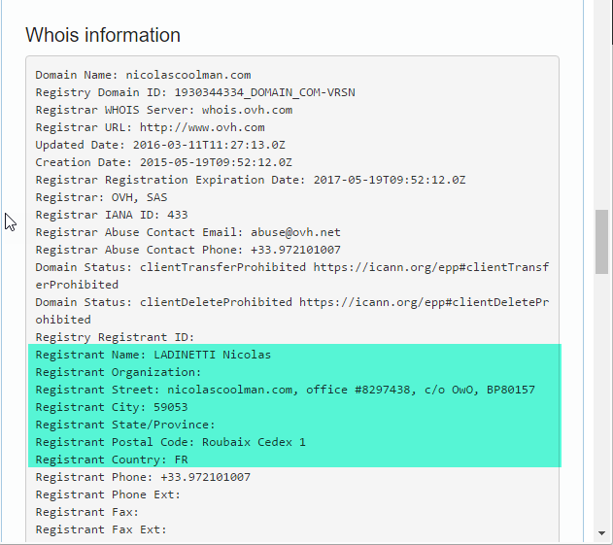Click the Registrar URL http://www.ovh.com
613x545 pixels.
pos(202,127)
